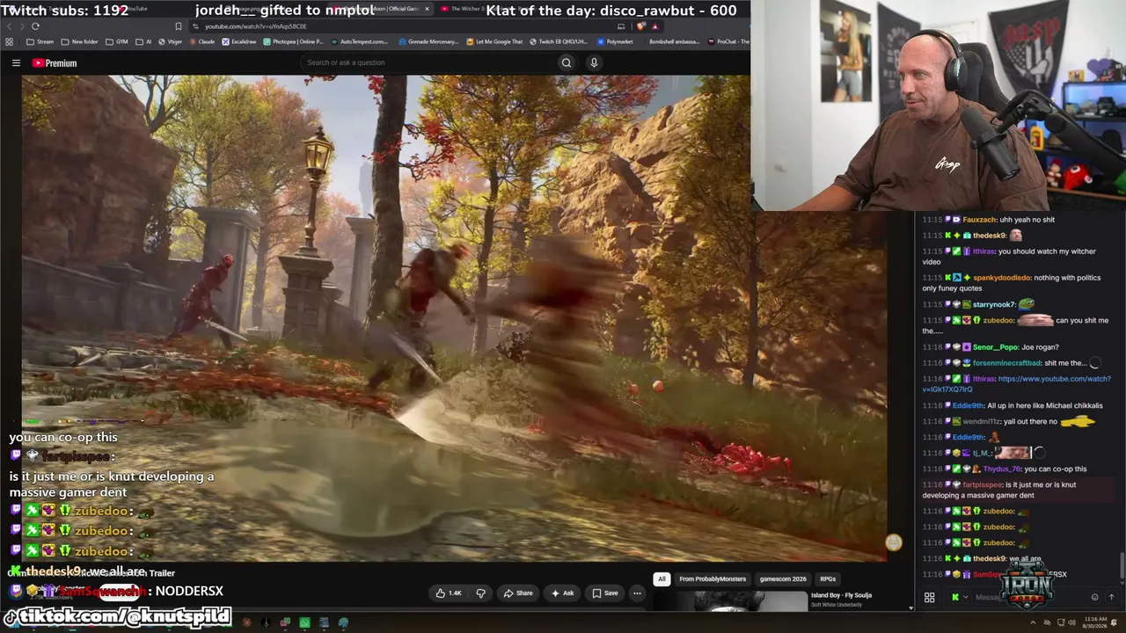Start voice search with the microphone

594,62
